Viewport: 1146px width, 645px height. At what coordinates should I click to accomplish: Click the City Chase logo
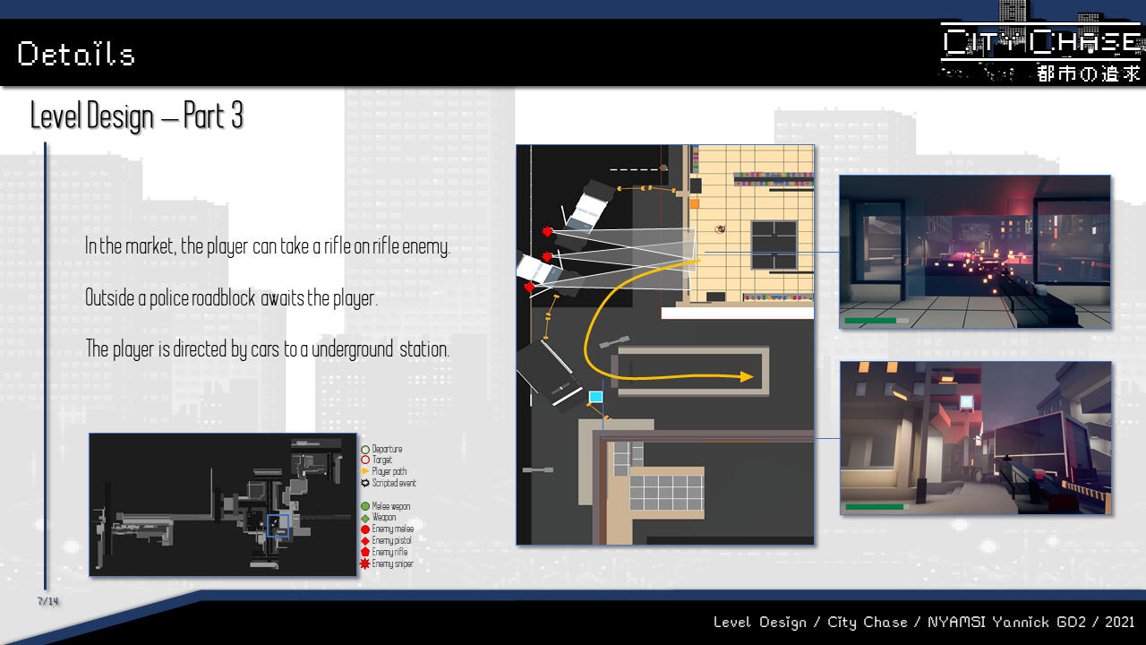click(1041, 53)
